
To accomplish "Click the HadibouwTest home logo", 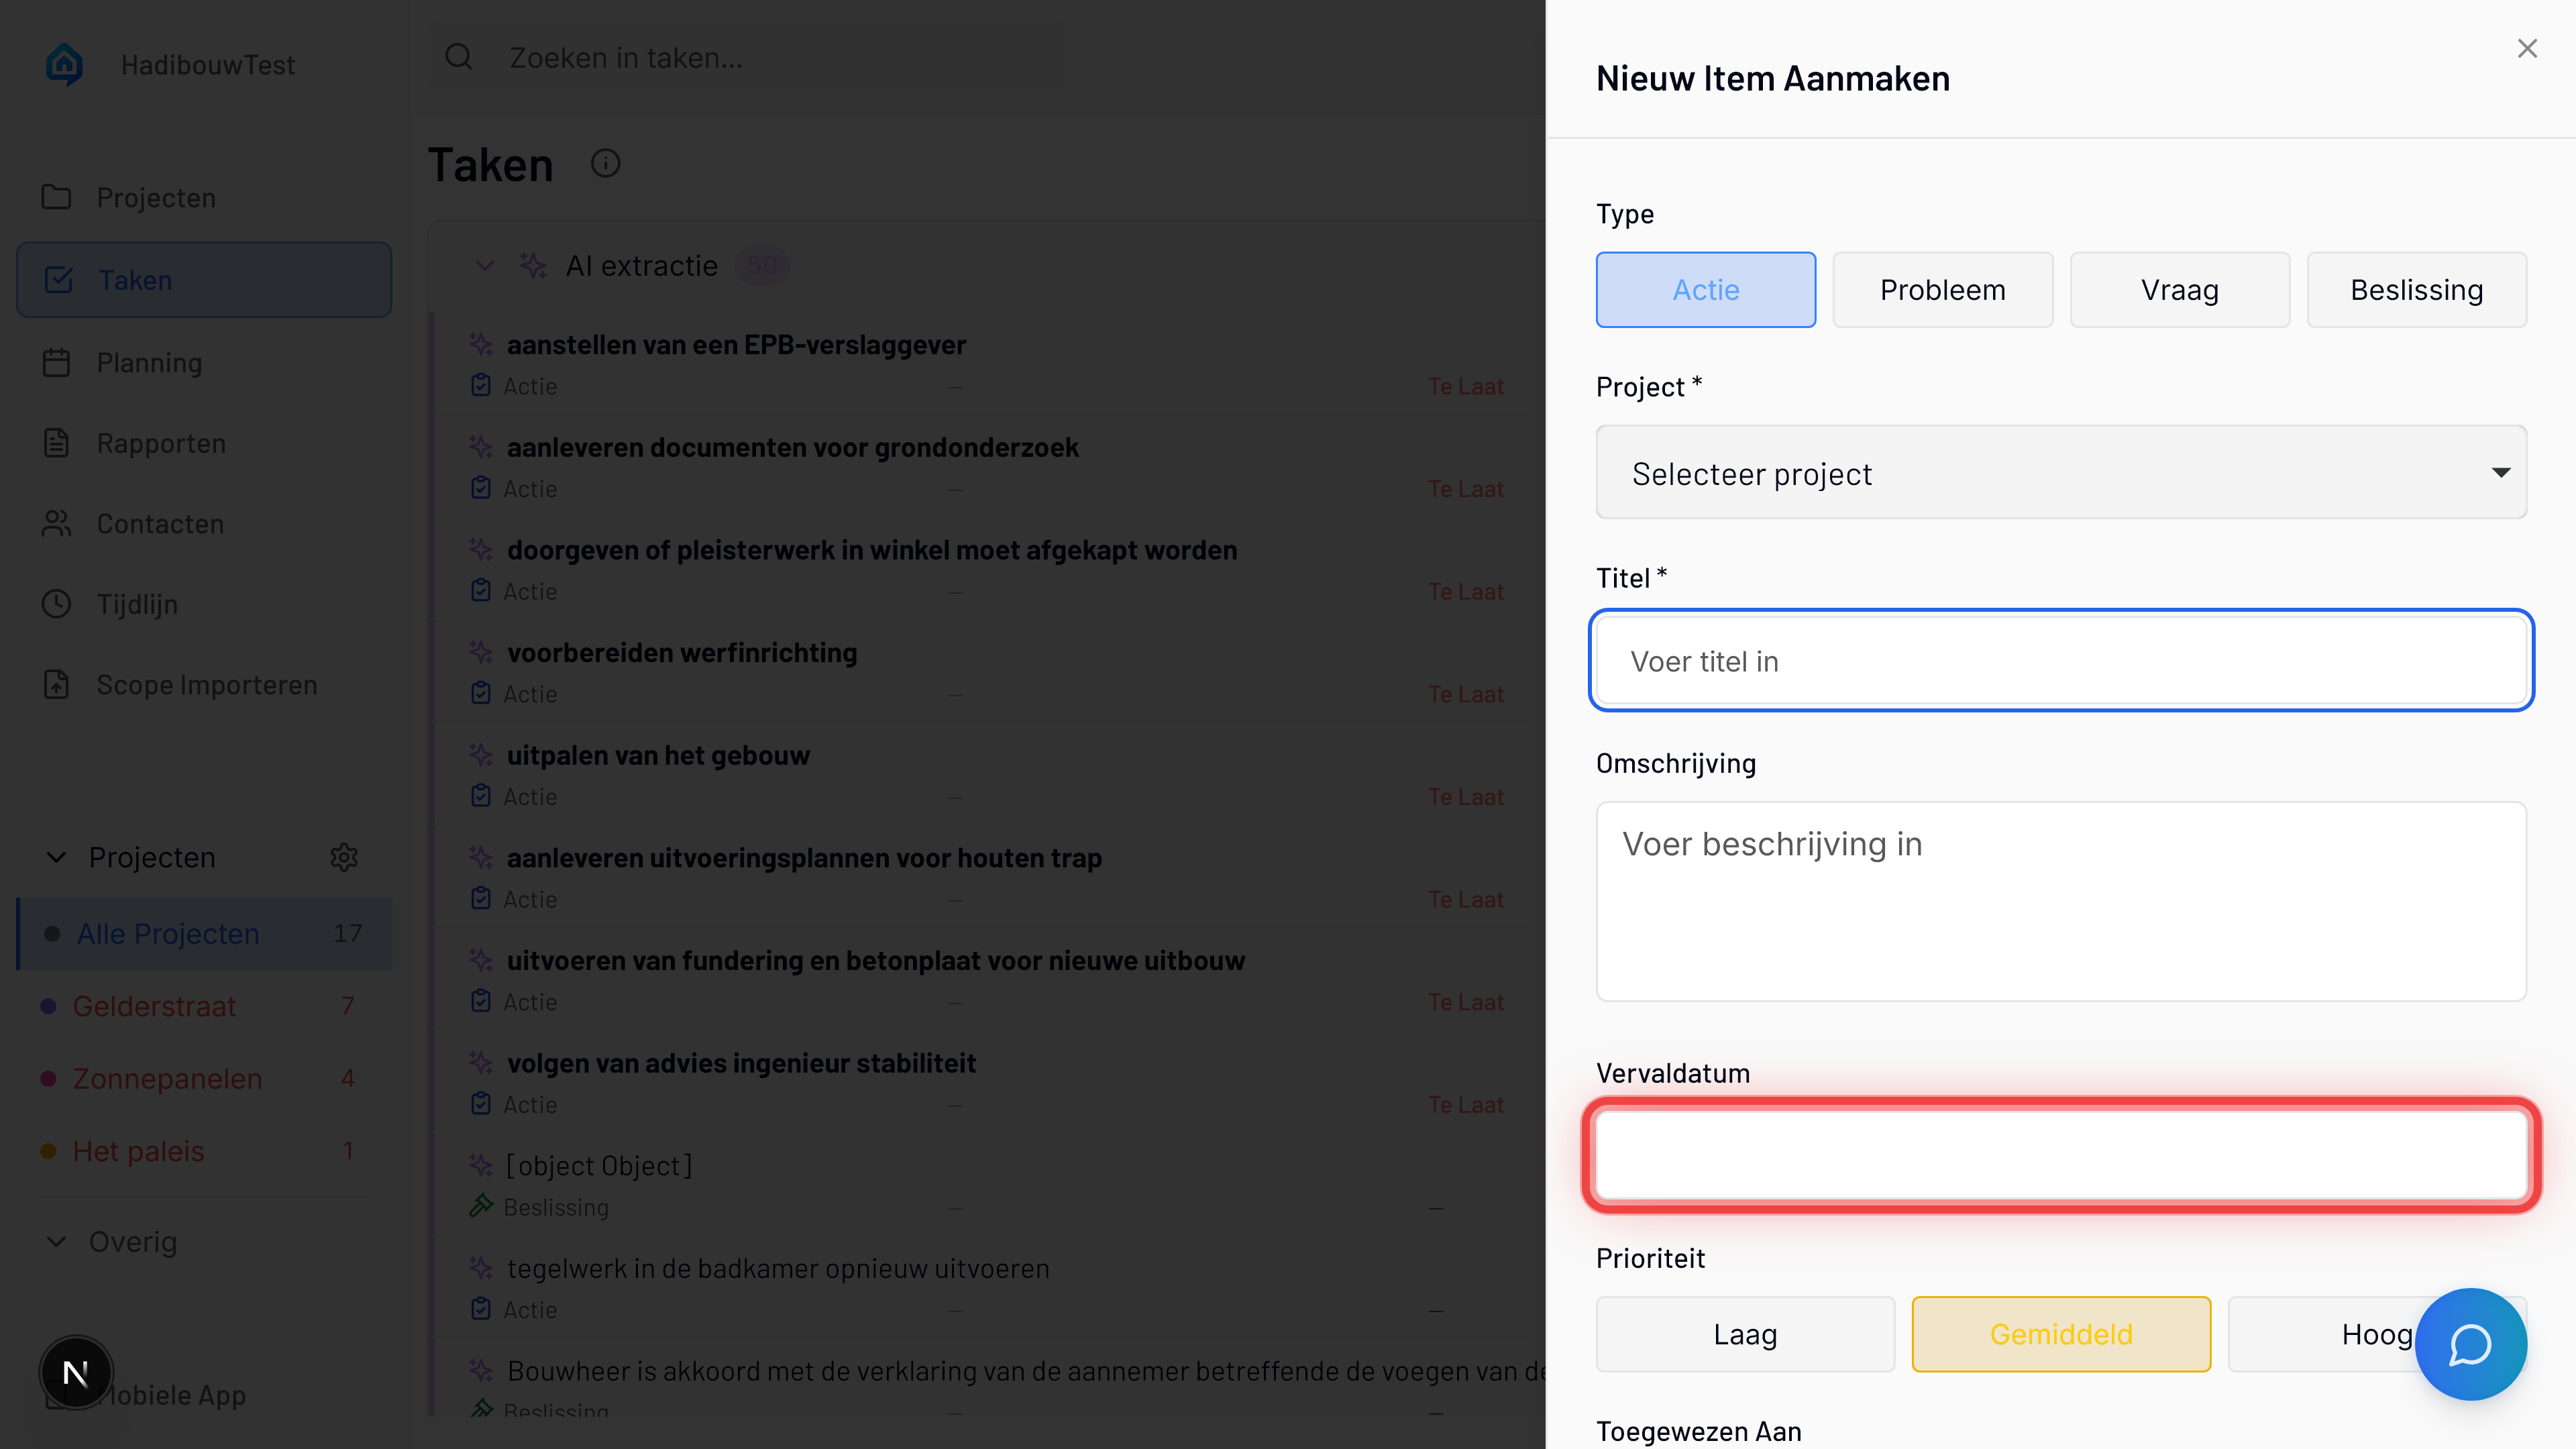I will [x=65, y=65].
